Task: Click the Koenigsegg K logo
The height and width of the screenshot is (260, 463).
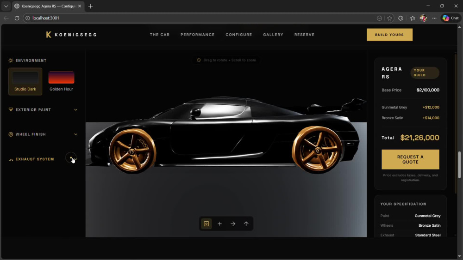Action: pyautogui.click(x=49, y=35)
